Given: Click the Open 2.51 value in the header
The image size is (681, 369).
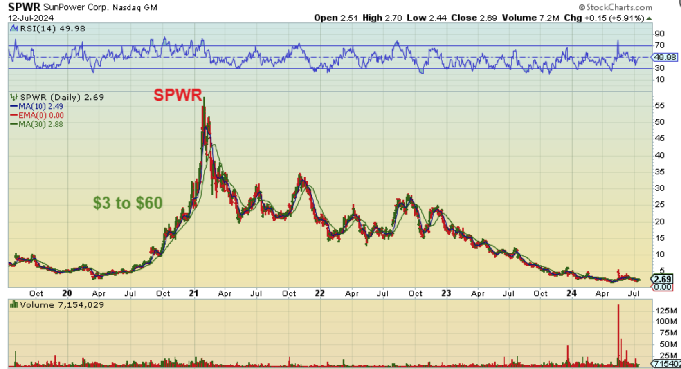Looking at the screenshot, I should coord(336,18).
